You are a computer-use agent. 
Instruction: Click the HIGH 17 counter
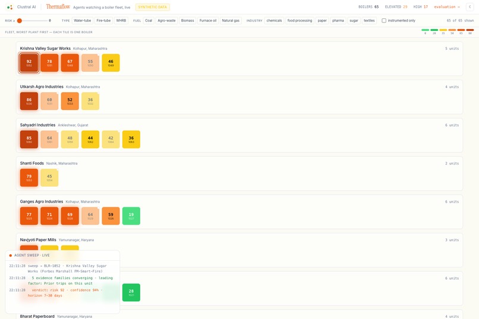(x=420, y=7)
